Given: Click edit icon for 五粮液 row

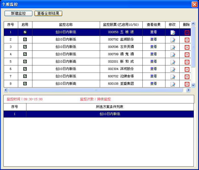Looking at the screenshot, I should point(173,33).
